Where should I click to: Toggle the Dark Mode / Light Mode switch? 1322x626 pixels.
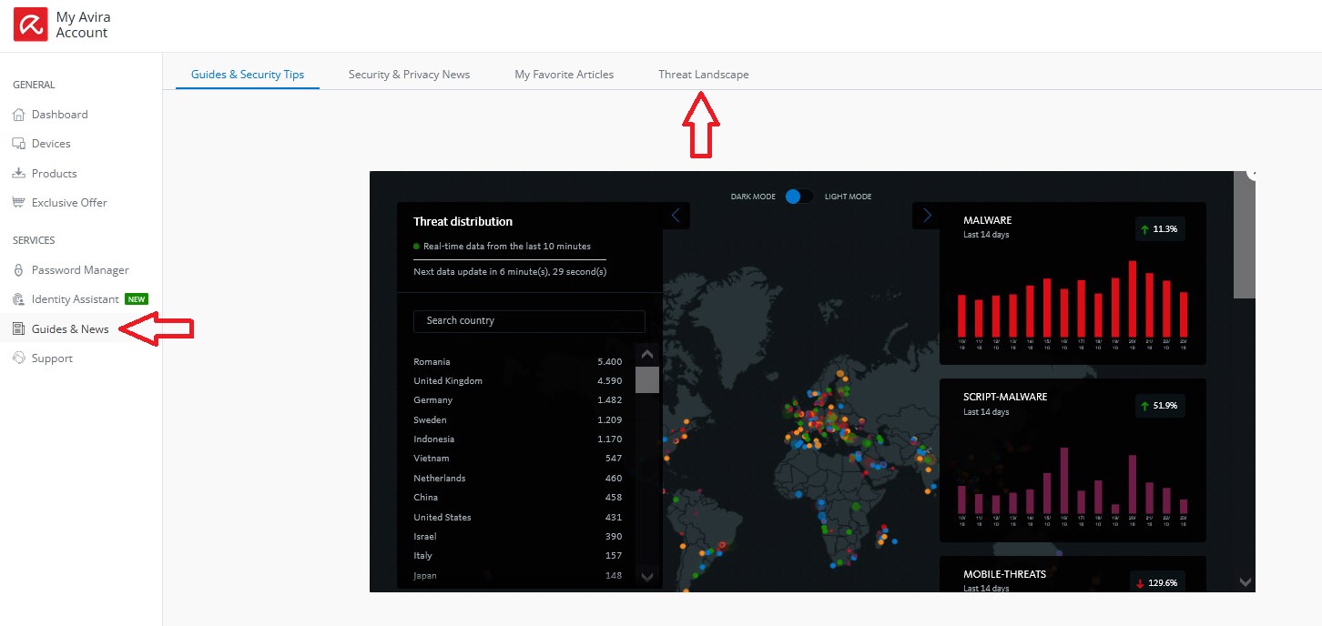800,197
